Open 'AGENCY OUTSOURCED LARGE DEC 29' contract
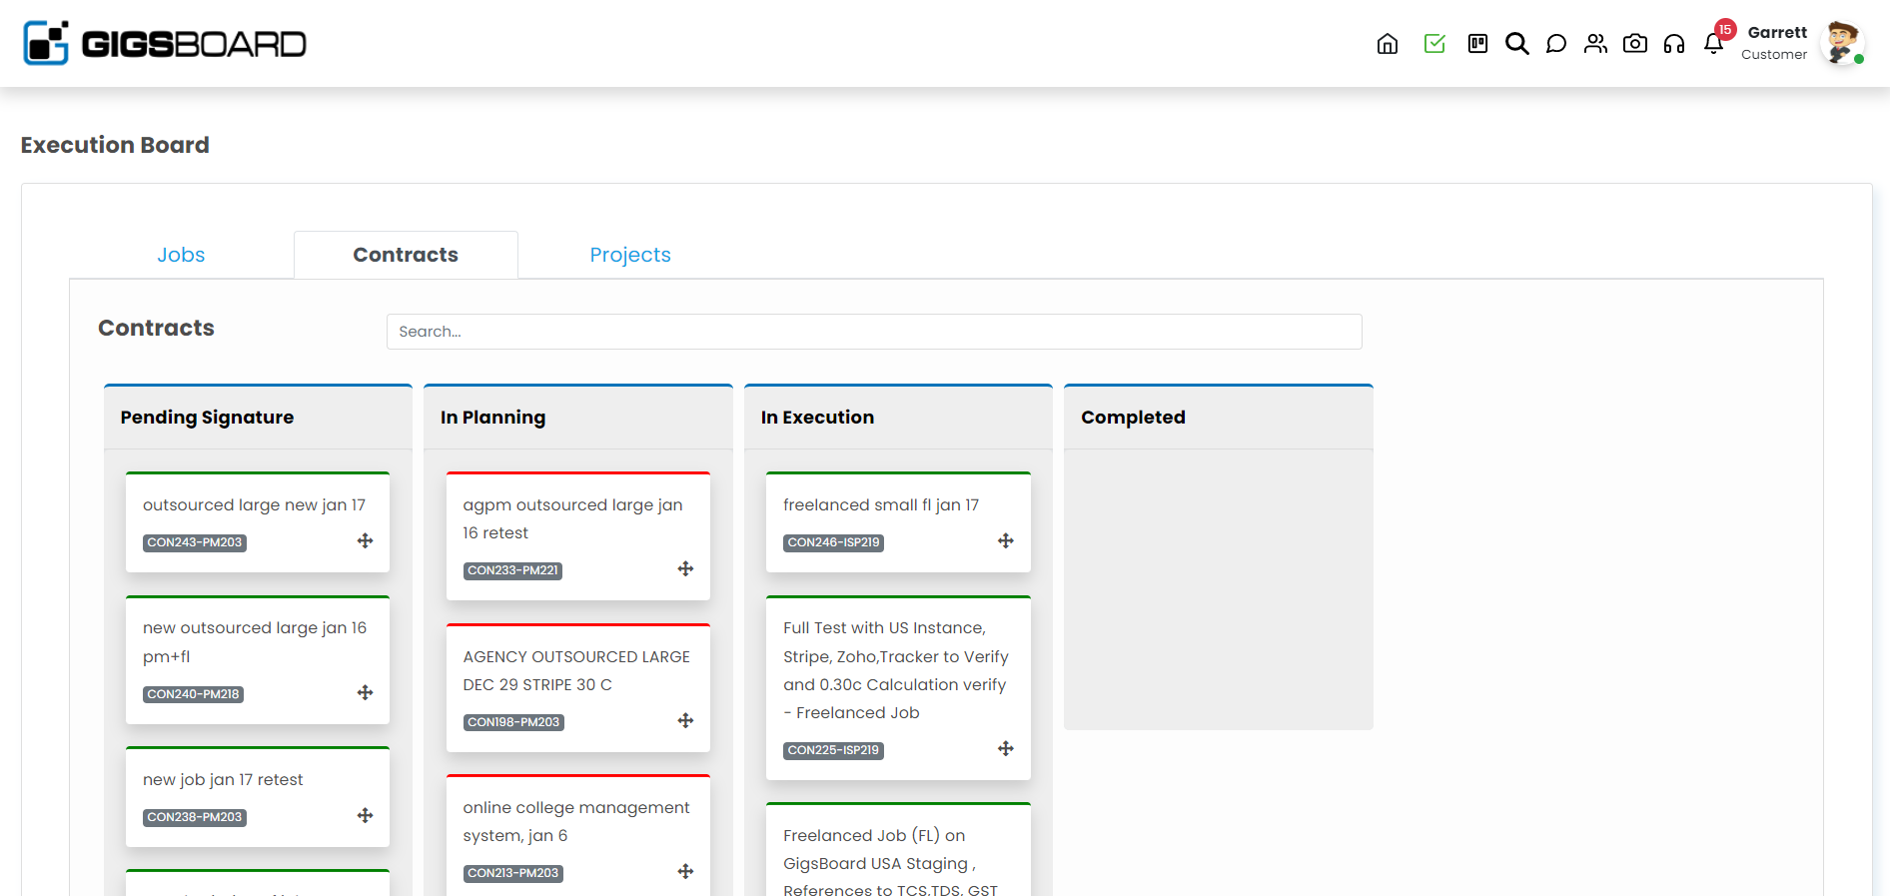The image size is (1890, 896). pyautogui.click(x=576, y=670)
